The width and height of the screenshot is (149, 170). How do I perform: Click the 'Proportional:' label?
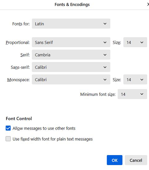click(18, 42)
